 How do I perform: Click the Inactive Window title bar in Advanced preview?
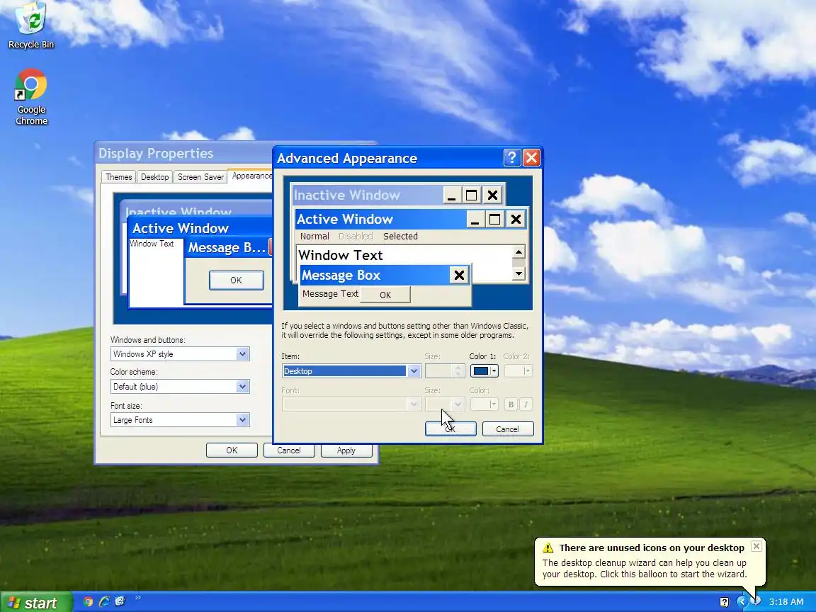pyautogui.click(x=368, y=195)
